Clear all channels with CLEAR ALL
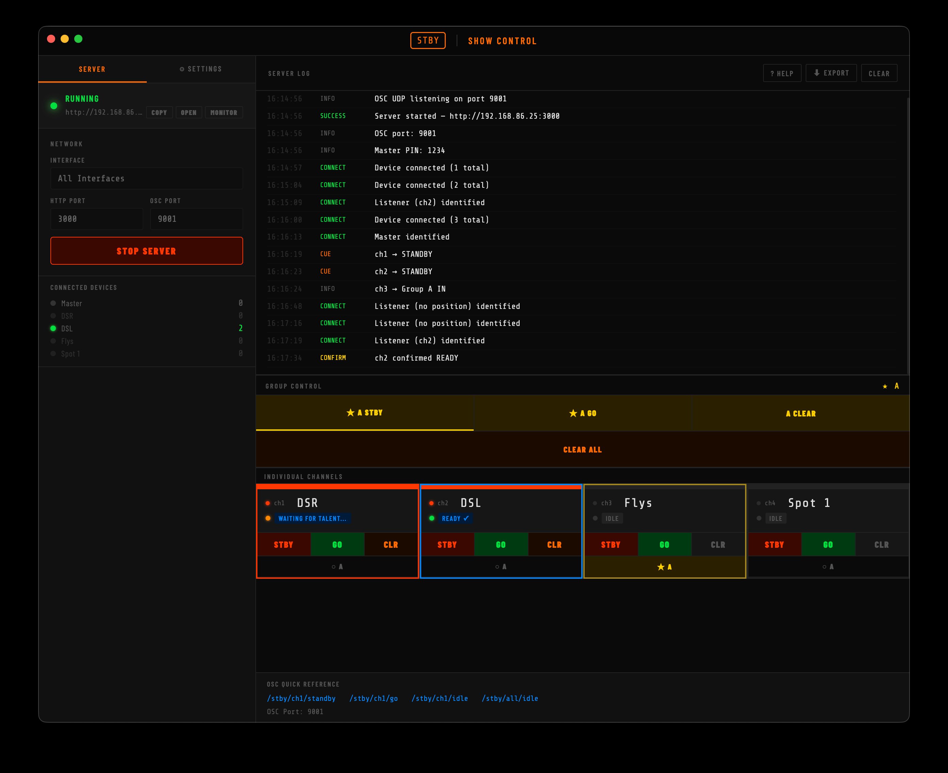This screenshot has height=773, width=948. pyautogui.click(x=583, y=449)
